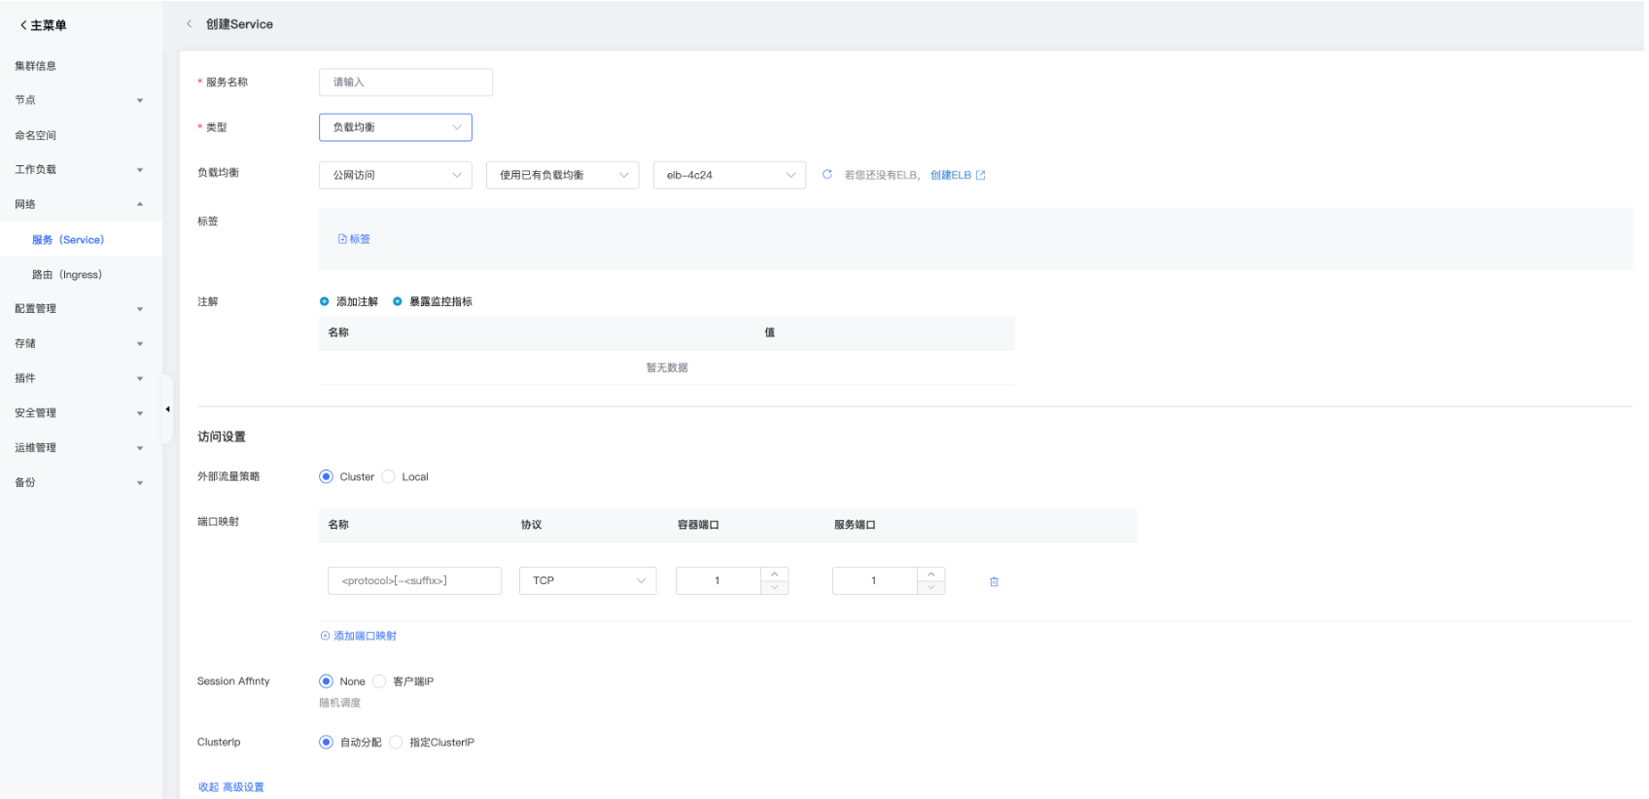Image resolution: width=1649 pixels, height=799 pixels.
Task: Delete the port mapping row with trash icon
Action: [994, 581]
